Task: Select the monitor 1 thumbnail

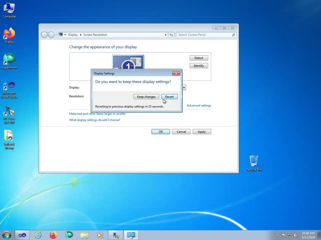Action: coord(128,62)
